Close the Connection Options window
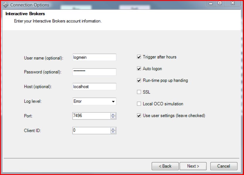Screen dimensions: 244x175 pyautogui.click(x=233, y=3)
